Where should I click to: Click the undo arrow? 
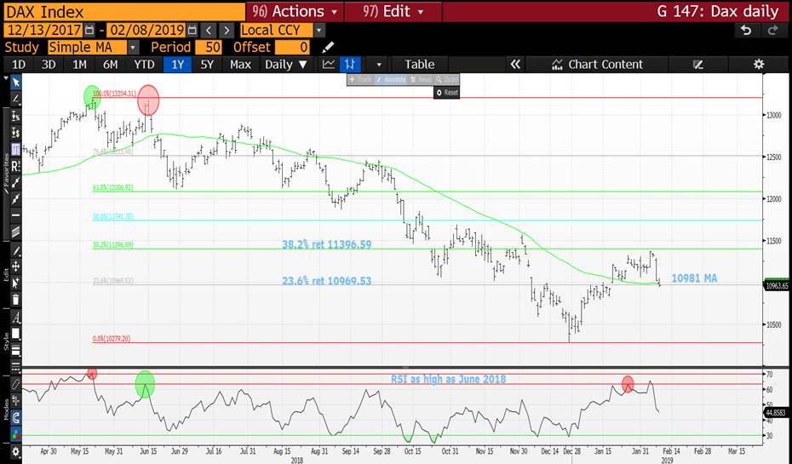[x=745, y=31]
